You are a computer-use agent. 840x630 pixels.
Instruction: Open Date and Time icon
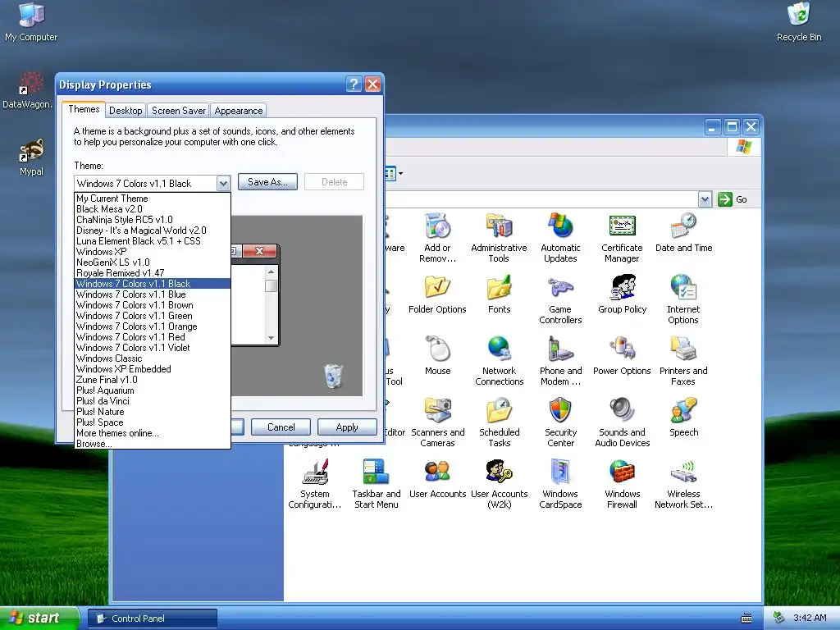pyautogui.click(x=683, y=226)
